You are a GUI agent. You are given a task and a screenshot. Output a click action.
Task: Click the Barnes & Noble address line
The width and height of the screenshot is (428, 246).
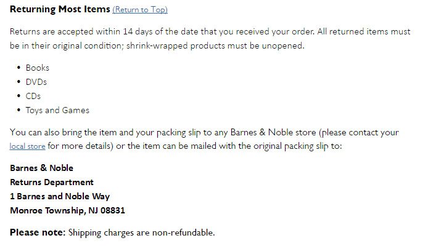pos(41,168)
